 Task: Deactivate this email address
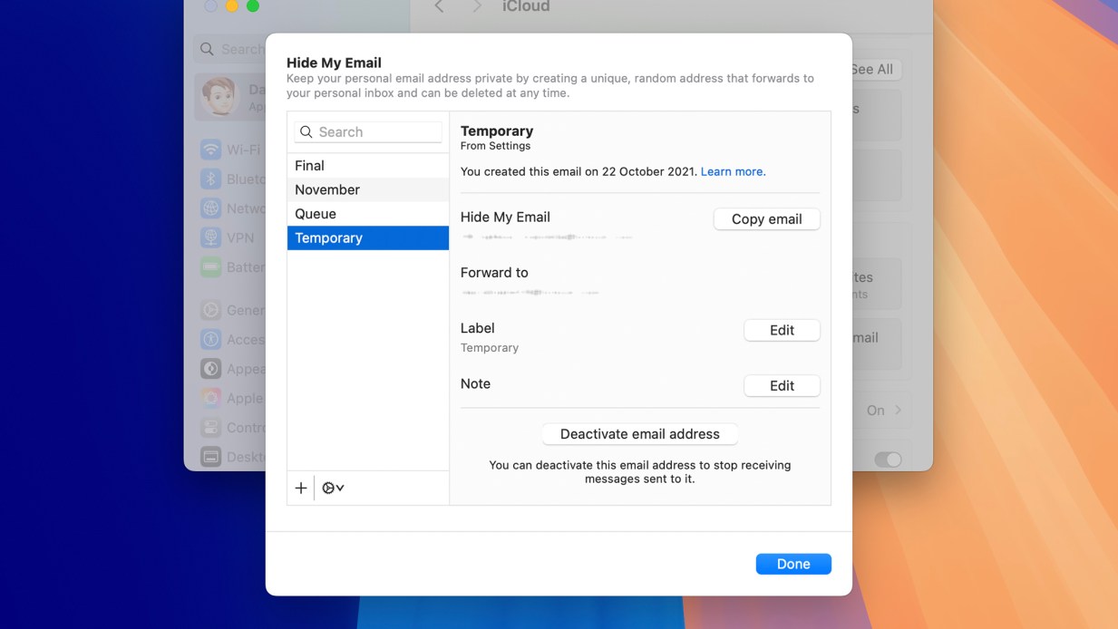click(638, 433)
